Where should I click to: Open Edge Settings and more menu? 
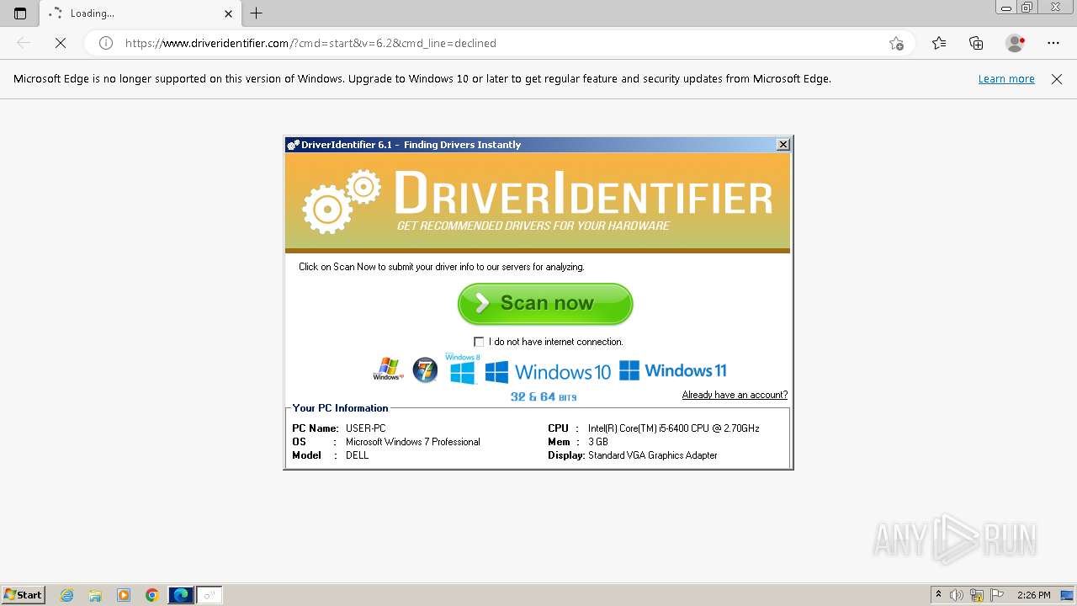[x=1053, y=43]
